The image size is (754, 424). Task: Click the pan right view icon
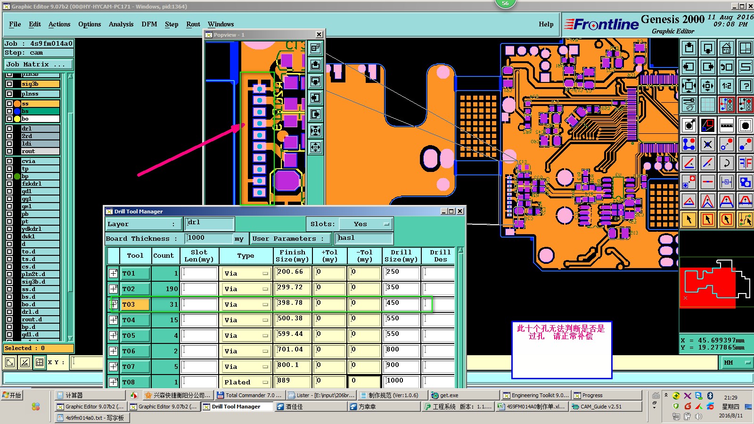click(708, 67)
